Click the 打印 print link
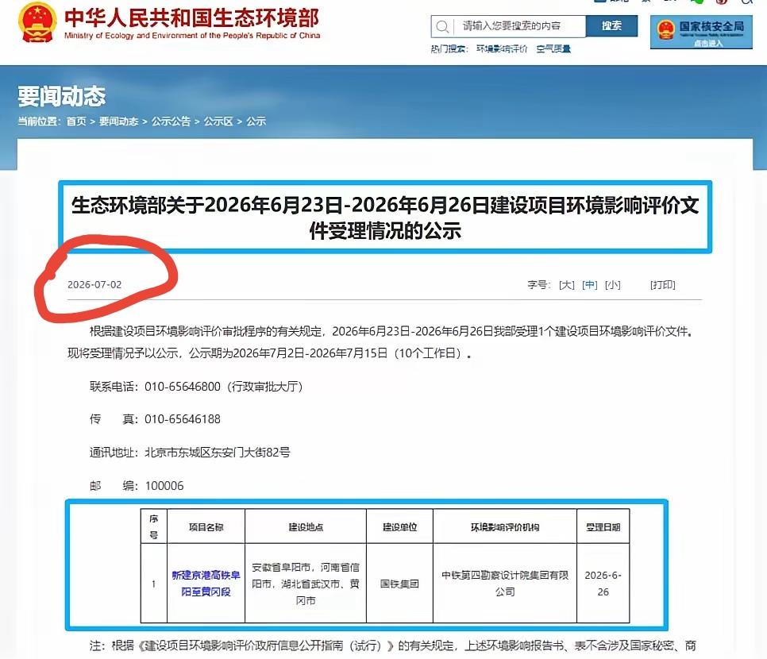The height and width of the screenshot is (659, 767). [663, 285]
